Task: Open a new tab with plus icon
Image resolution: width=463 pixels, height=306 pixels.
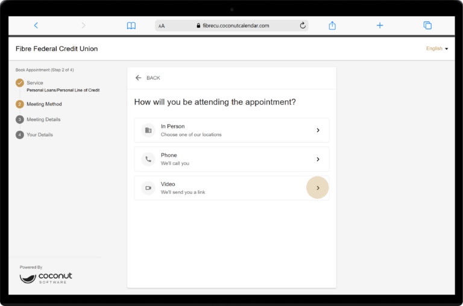Action: tap(380, 25)
